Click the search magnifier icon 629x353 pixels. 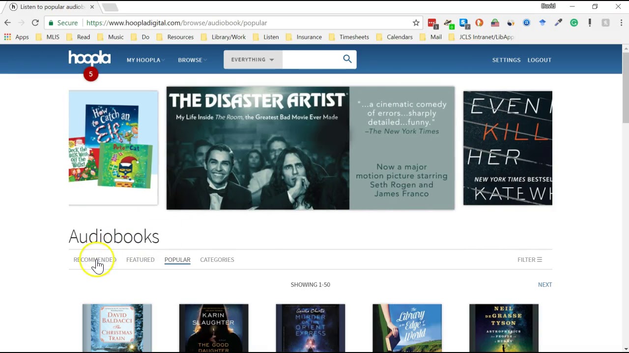click(347, 59)
